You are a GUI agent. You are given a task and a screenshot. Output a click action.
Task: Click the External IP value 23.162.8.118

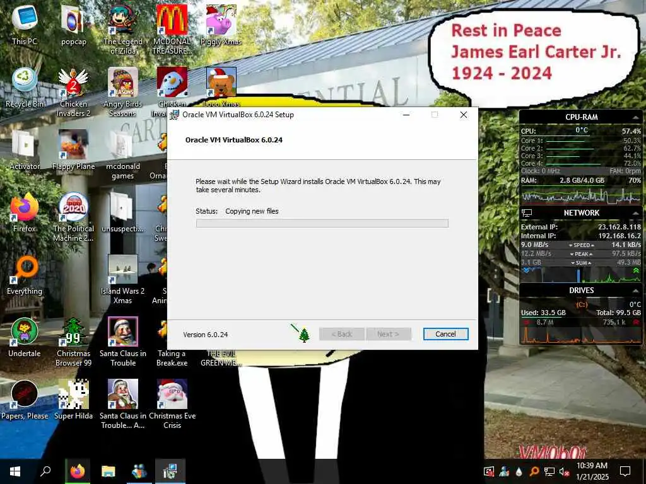(620, 227)
